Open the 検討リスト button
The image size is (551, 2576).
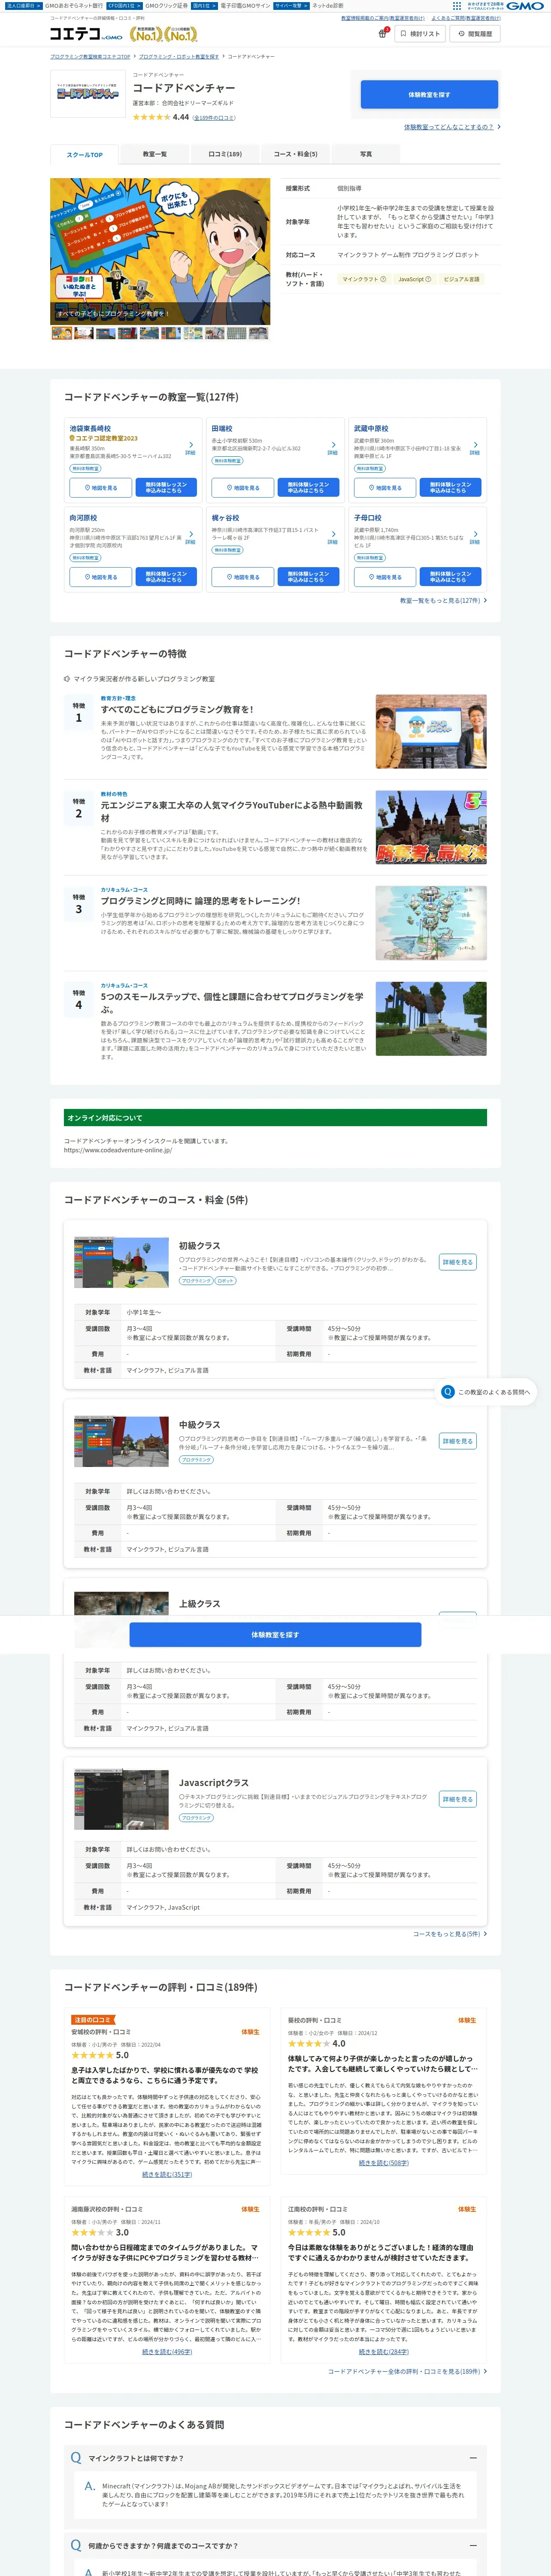pos(420,34)
